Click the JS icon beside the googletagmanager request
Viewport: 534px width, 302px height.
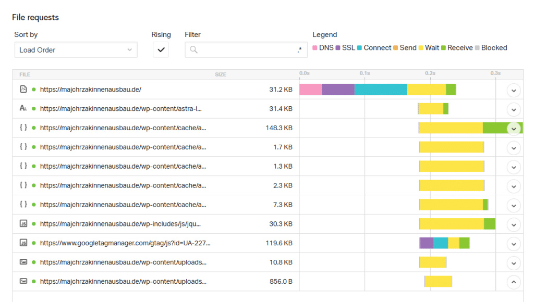[23, 243]
